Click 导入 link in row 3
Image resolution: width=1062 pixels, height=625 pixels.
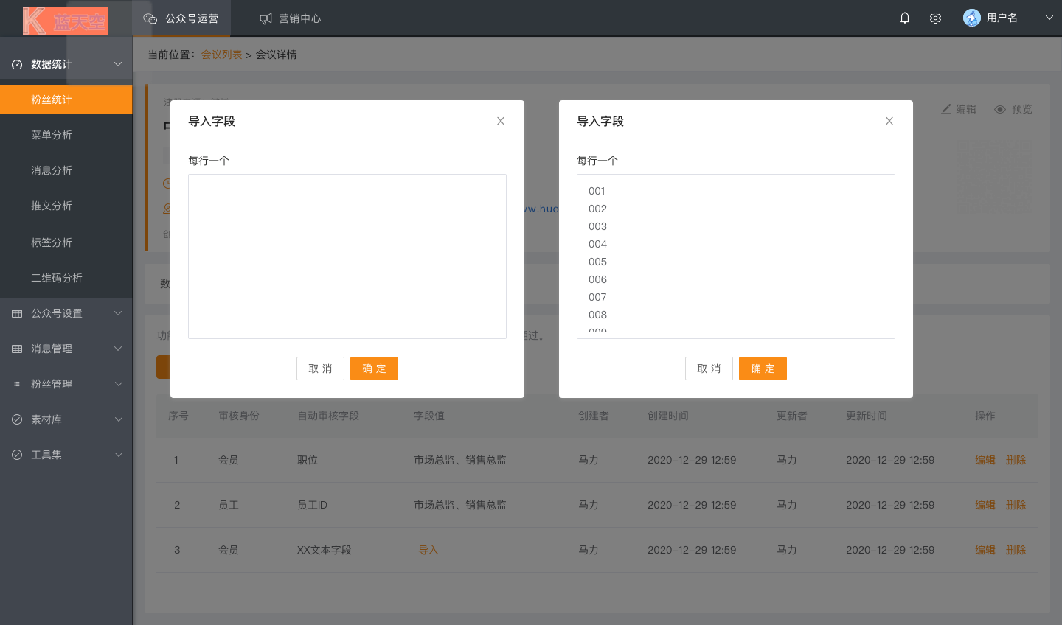point(428,550)
